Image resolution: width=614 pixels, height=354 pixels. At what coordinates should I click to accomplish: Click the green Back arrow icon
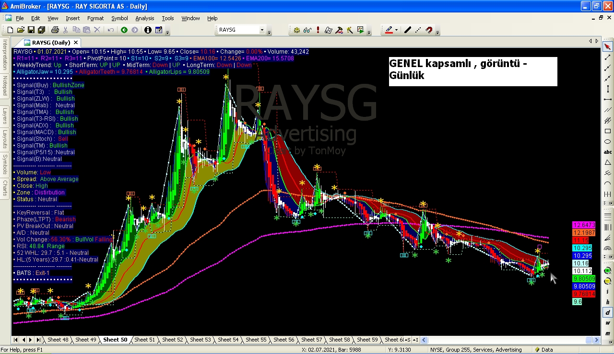point(124,30)
